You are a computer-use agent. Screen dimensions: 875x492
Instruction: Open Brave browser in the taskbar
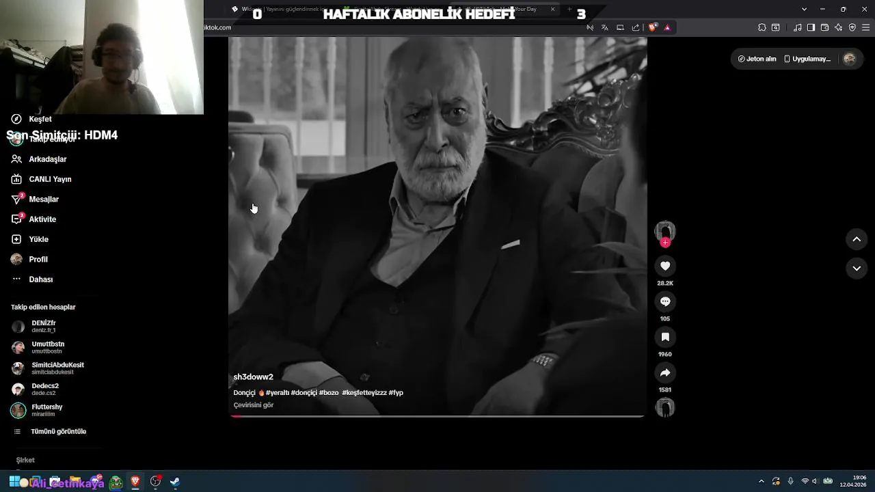(135, 482)
